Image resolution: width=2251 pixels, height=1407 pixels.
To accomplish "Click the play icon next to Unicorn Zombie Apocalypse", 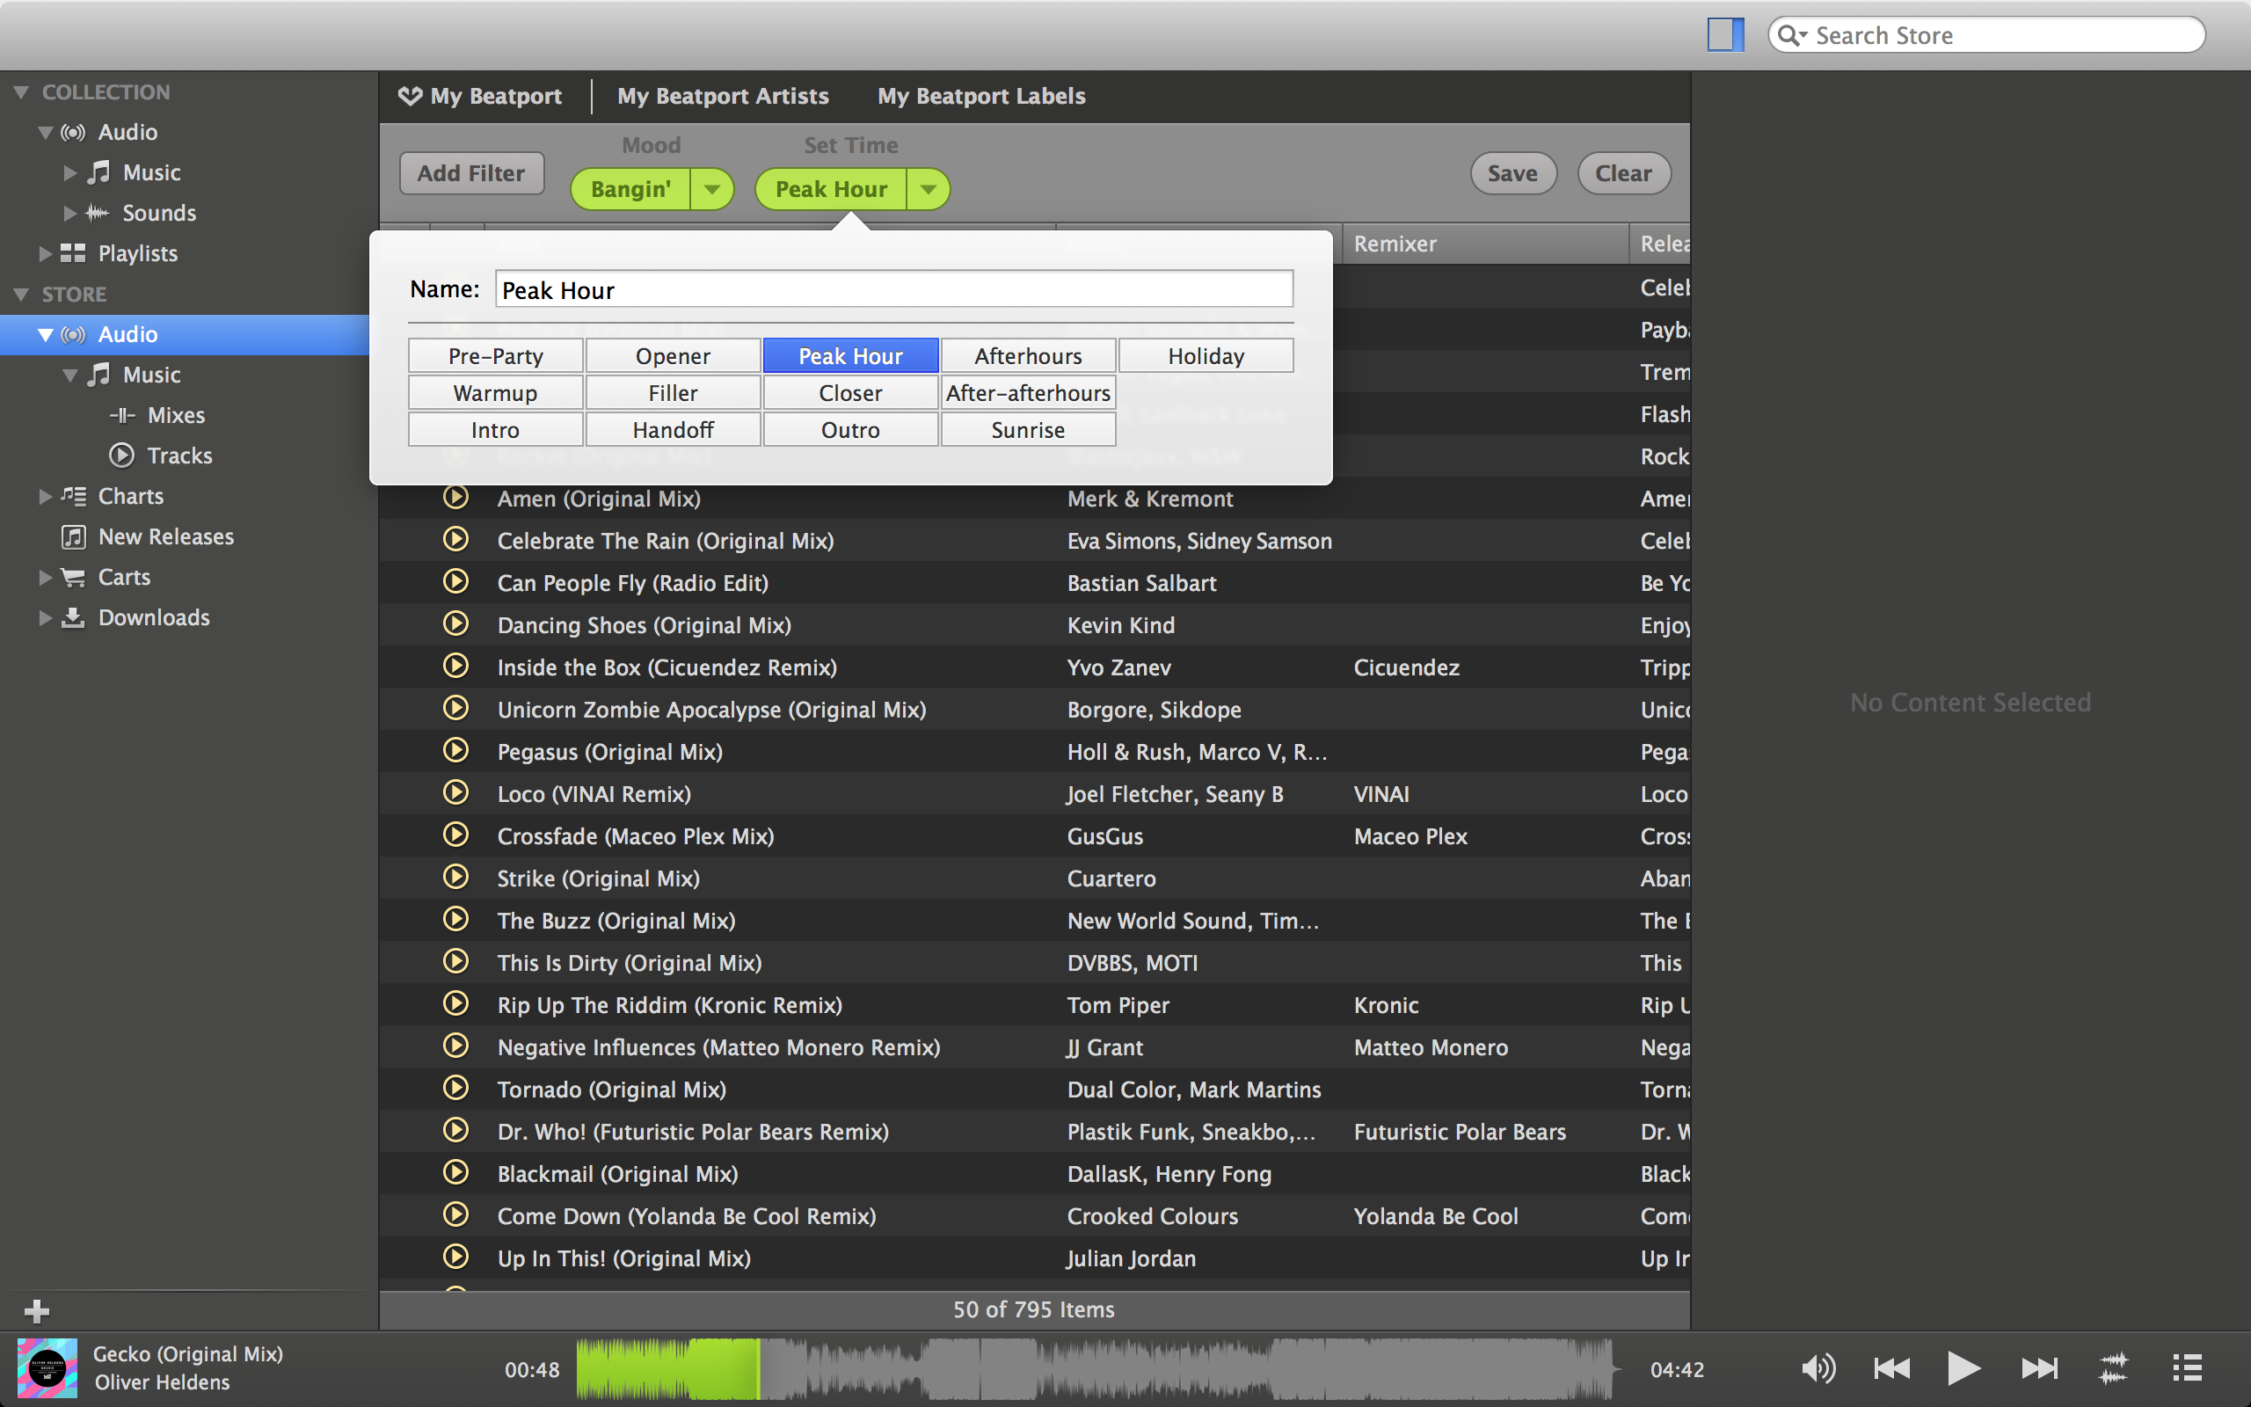I will [x=454, y=709].
